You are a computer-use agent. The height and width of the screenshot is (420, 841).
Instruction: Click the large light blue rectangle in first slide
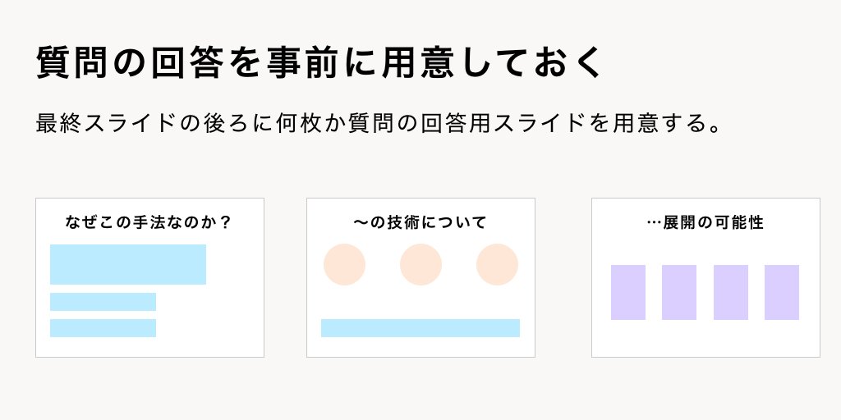128,264
